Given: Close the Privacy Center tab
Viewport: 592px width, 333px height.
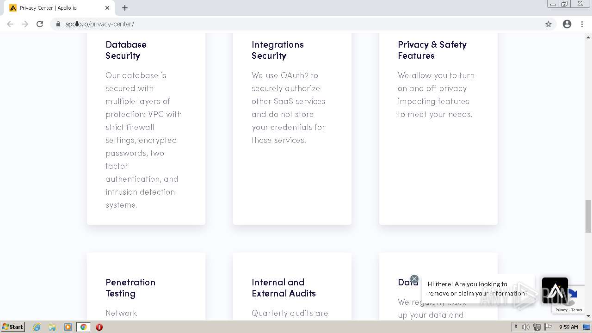Looking at the screenshot, I should [107, 8].
